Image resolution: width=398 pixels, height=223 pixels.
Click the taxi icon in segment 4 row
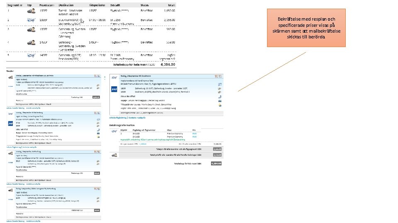coord(31,43)
